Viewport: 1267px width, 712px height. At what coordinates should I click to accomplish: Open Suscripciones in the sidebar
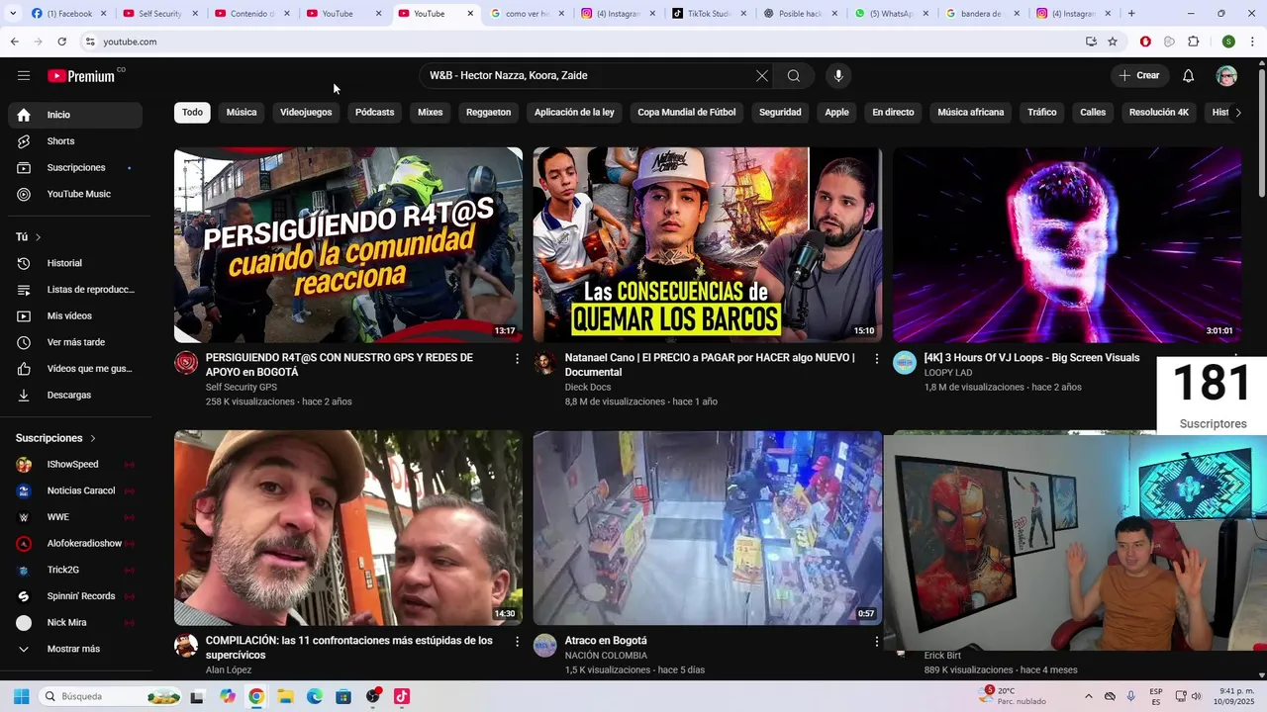point(75,168)
